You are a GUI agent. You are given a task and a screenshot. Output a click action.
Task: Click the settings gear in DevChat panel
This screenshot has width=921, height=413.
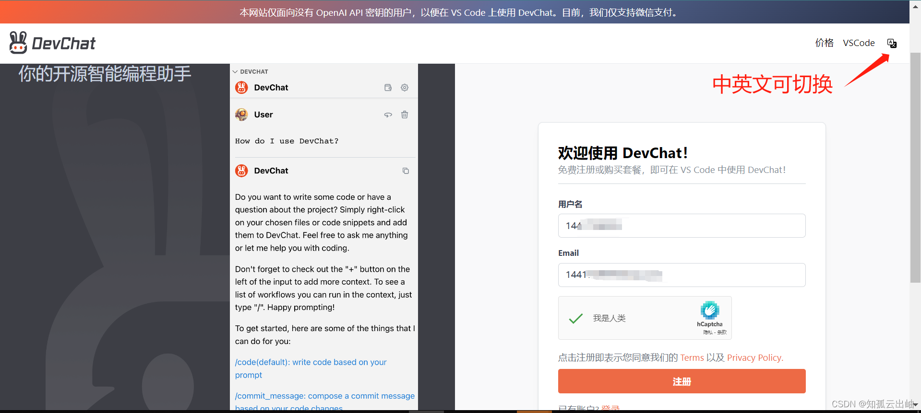405,87
